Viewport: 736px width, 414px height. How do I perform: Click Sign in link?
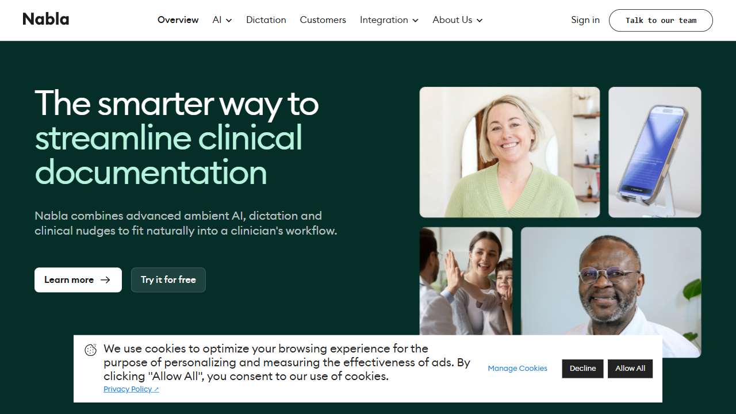pyautogui.click(x=585, y=20)
